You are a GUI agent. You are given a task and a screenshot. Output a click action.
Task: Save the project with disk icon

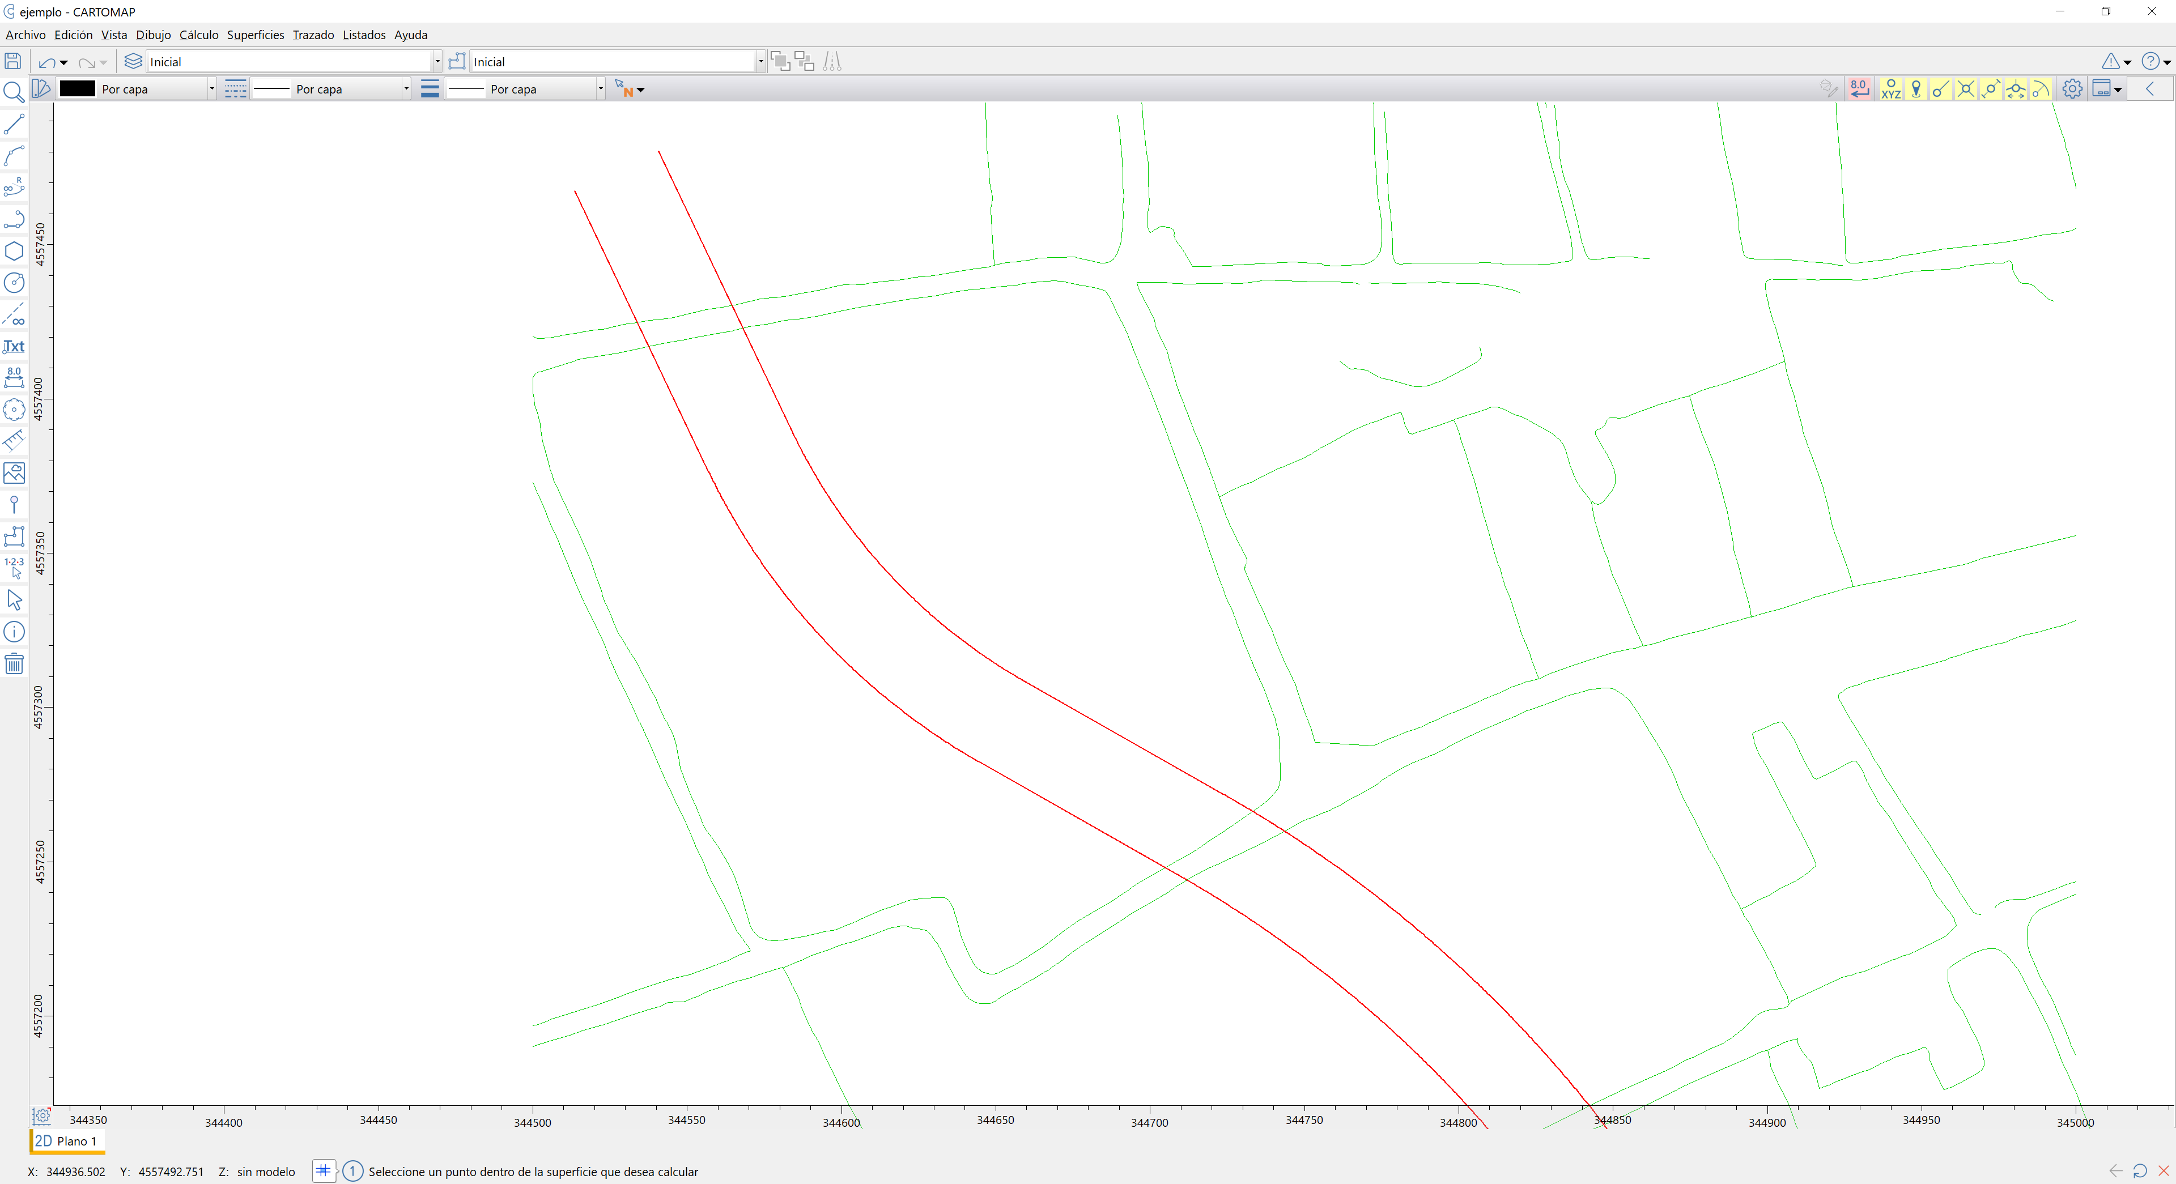click(12, 61)
